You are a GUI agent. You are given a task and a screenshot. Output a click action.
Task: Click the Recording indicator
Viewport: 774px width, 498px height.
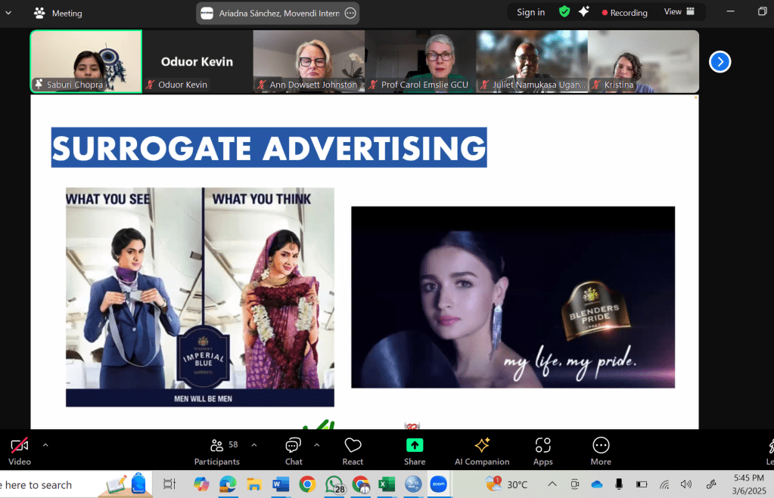[624, 13]
